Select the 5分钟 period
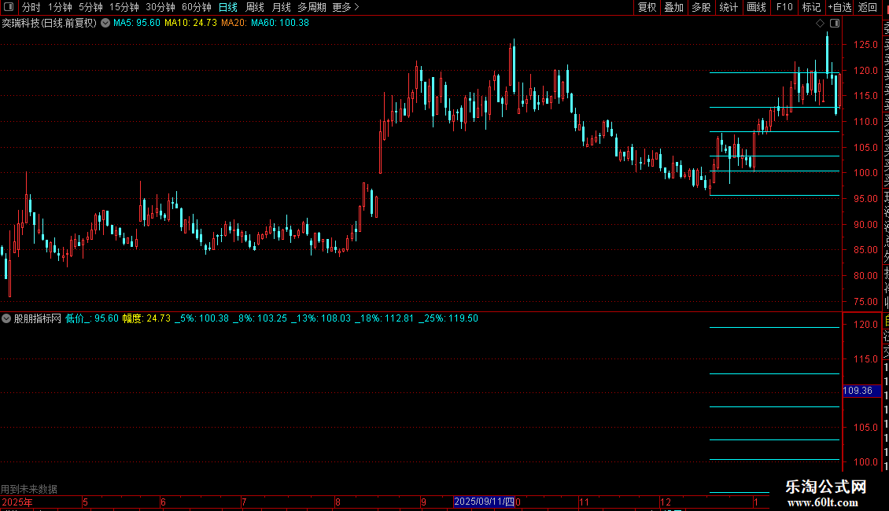The image size is (889, 511). [x=90, y=7]
